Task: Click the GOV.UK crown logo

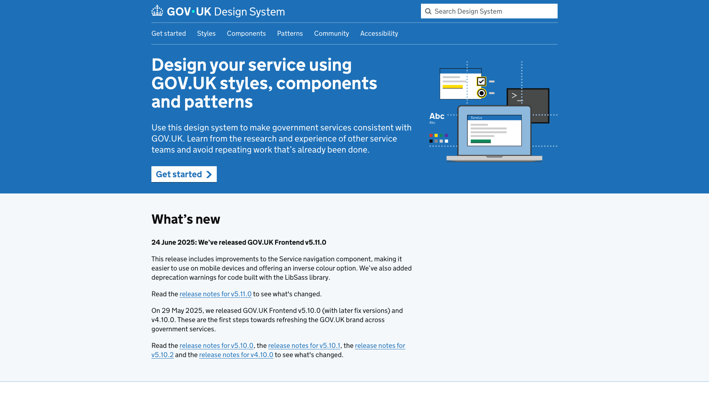Action: click(x=158, y=11)
